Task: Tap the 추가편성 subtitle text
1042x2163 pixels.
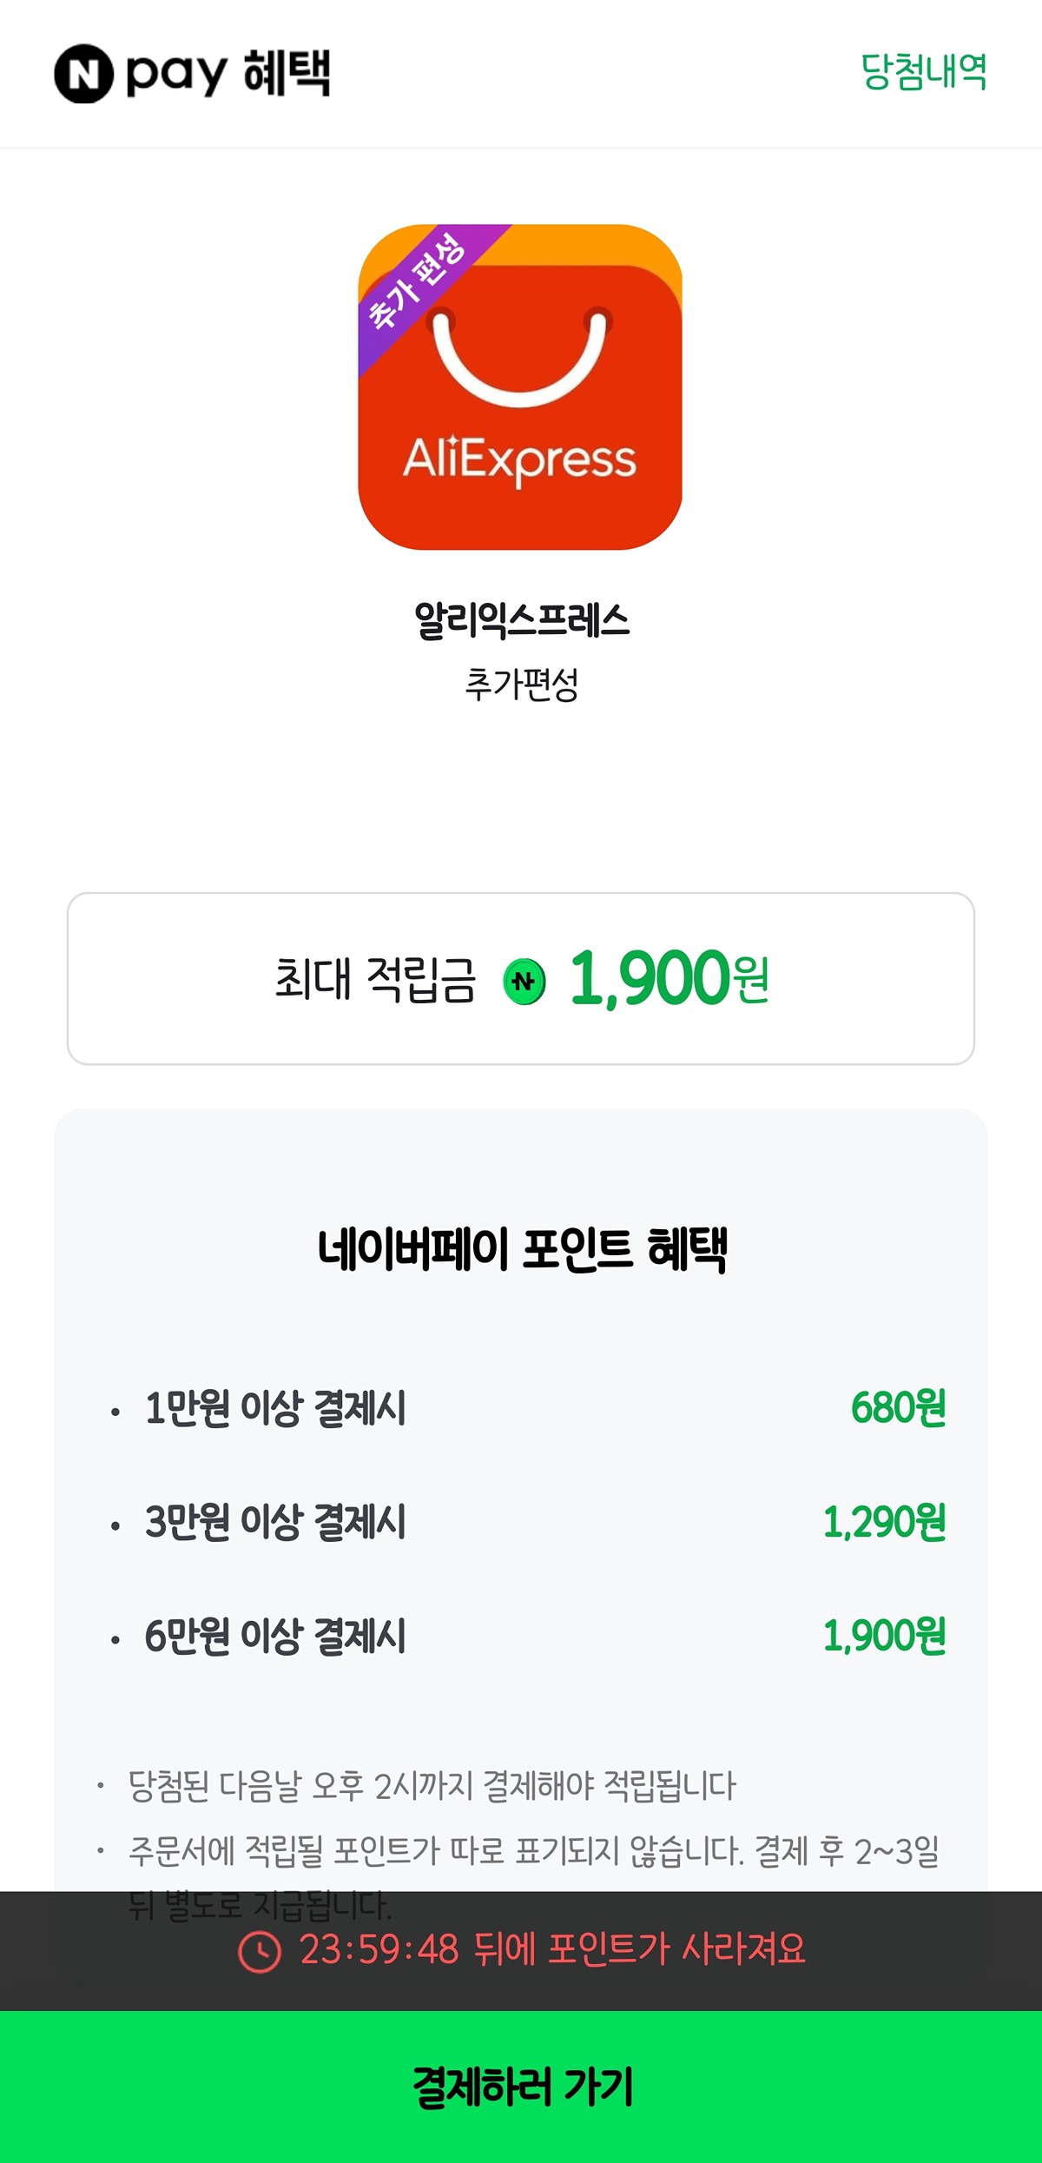Action: coord(521,685)
